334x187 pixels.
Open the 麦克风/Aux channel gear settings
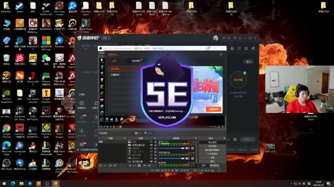coord(192,148)
